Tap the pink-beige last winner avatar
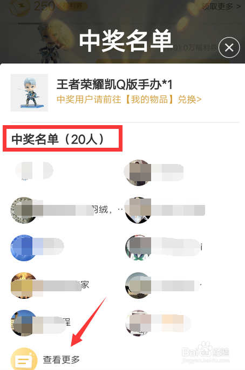 pyautogui.click(x=138, y=323)
